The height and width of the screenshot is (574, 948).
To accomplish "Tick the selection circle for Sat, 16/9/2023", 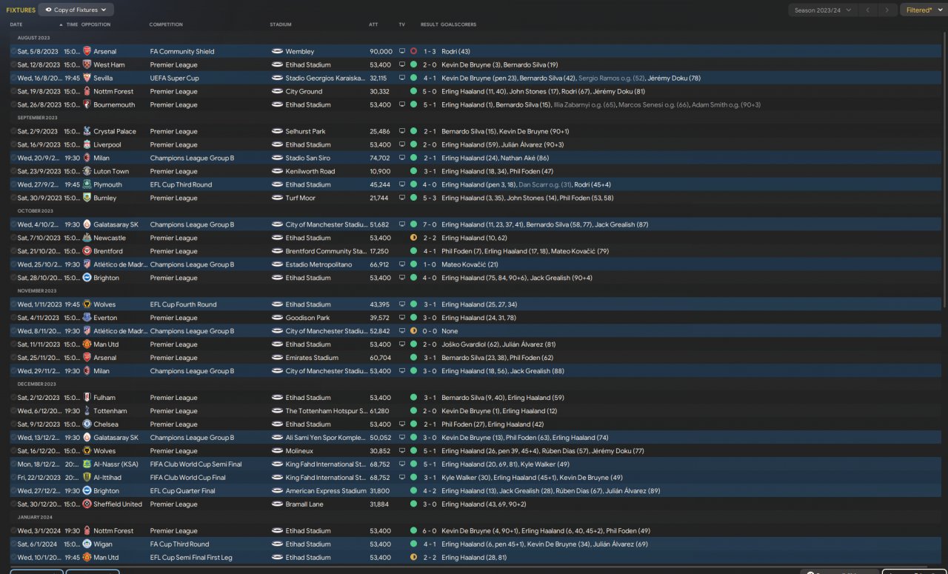I will coord(13,145).
